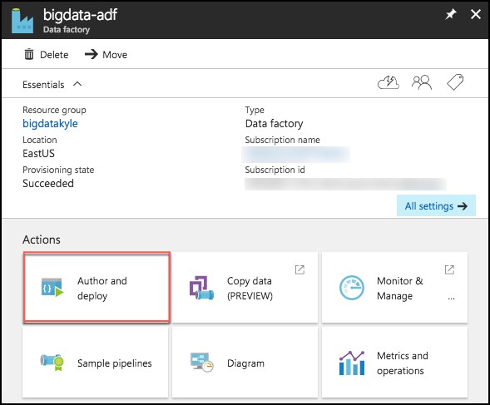The width and height of the screenshot is (490, 405).
Task: Click the All settings button
Action: [x=436, y=205]
